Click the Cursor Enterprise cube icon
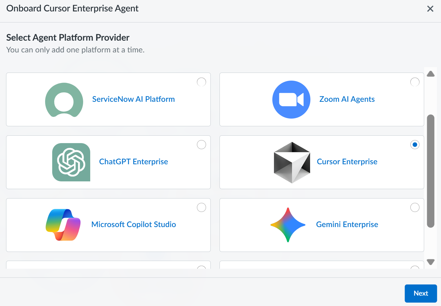 pyautogui.click(x=292, y=162)
